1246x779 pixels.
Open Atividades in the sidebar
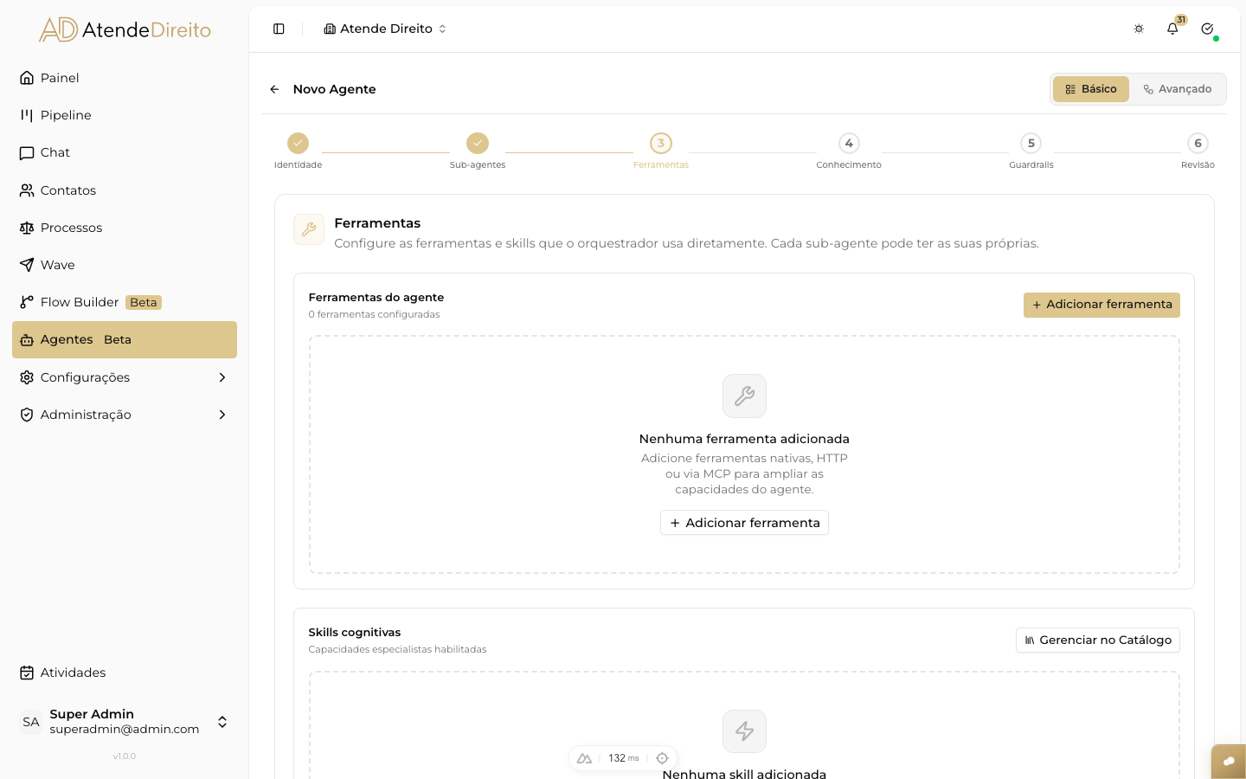click(125, 673)
